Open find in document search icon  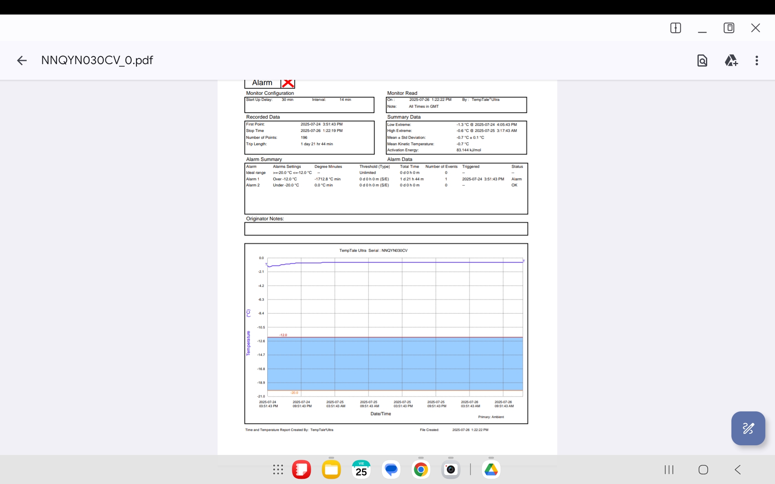coord(702,60)
